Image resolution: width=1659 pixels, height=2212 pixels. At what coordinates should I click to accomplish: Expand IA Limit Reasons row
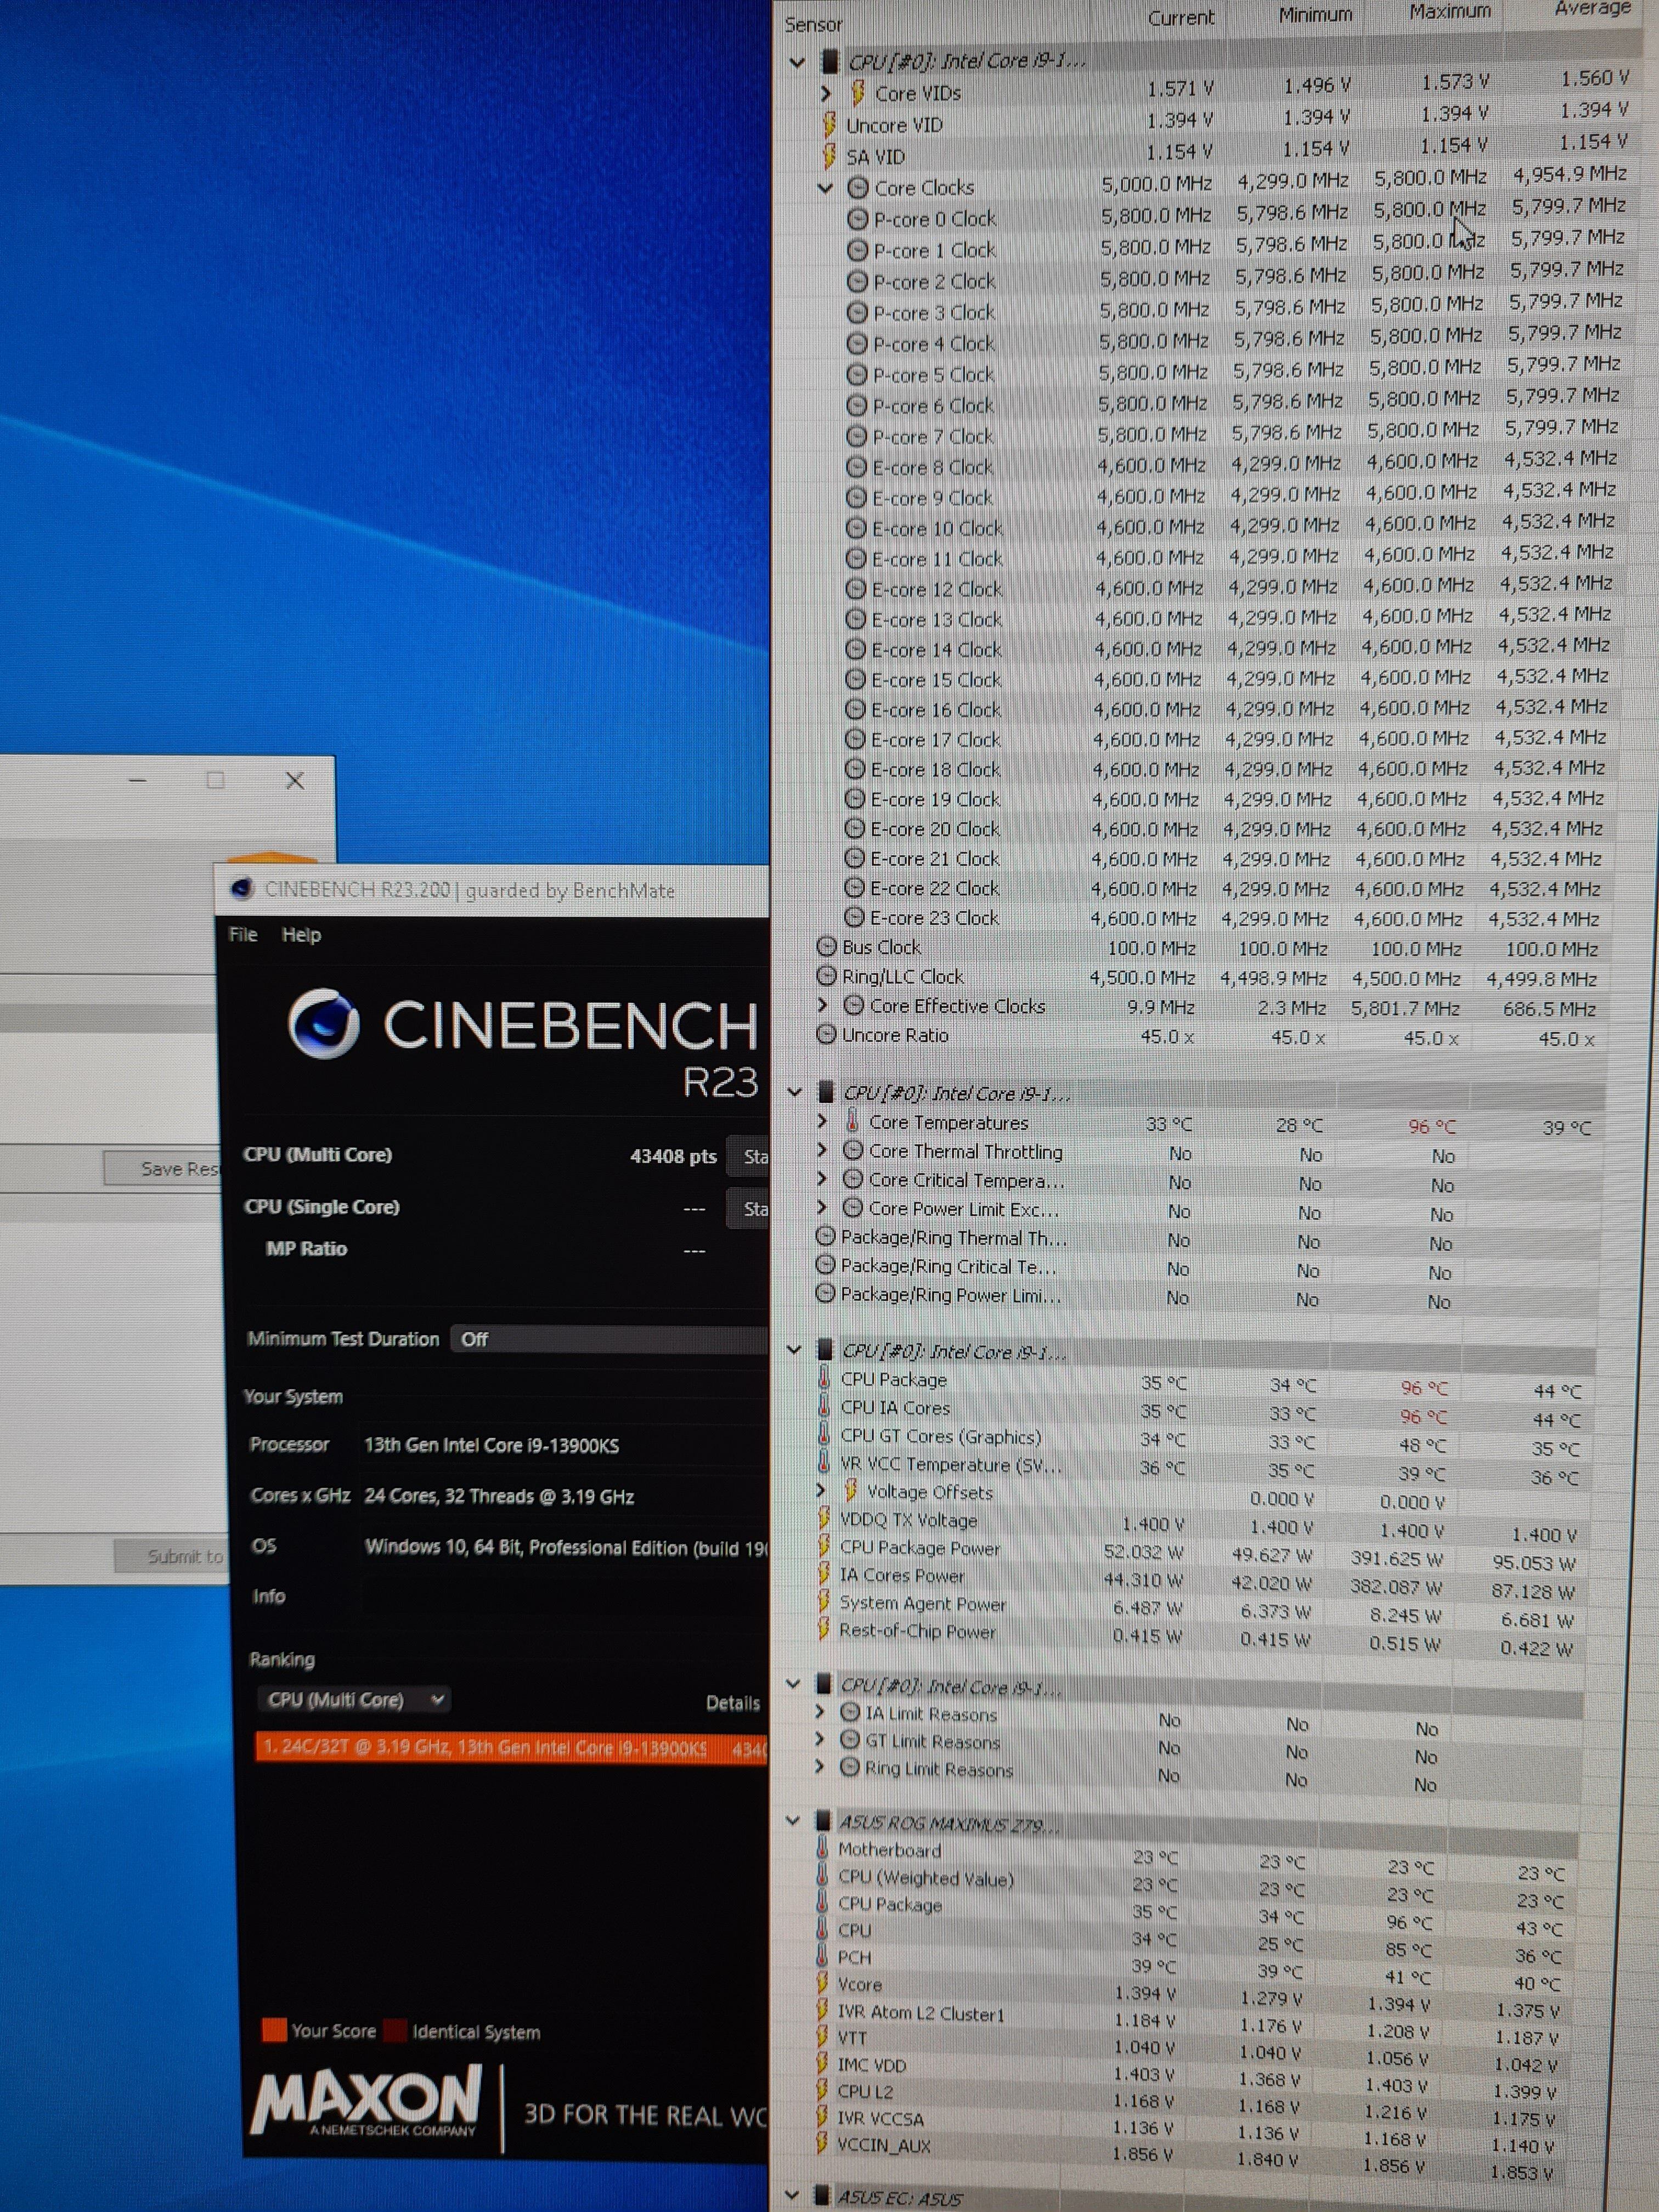click(x=820, y=1712)
